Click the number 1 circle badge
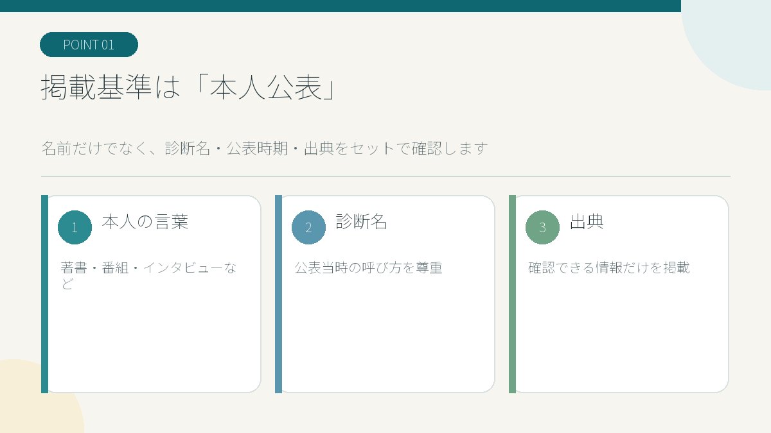This screenshot has width=771, height=433. point(75,227)
